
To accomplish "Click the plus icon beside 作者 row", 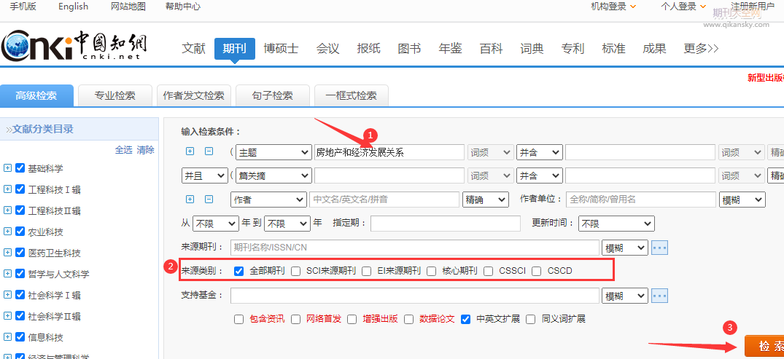I will pyautogui.click(x=190, y=199).
